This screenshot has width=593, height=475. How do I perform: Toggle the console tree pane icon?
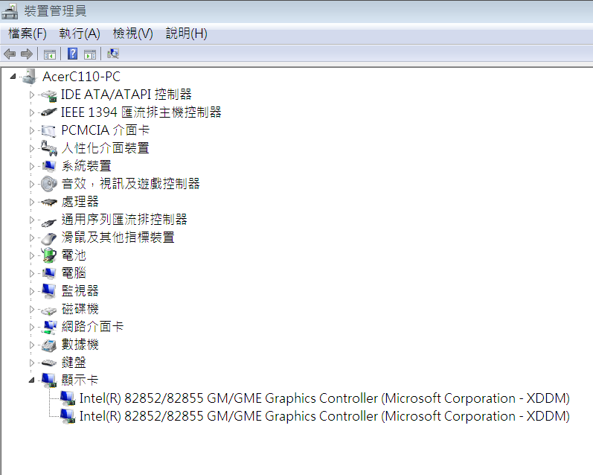tap(50, 54)
